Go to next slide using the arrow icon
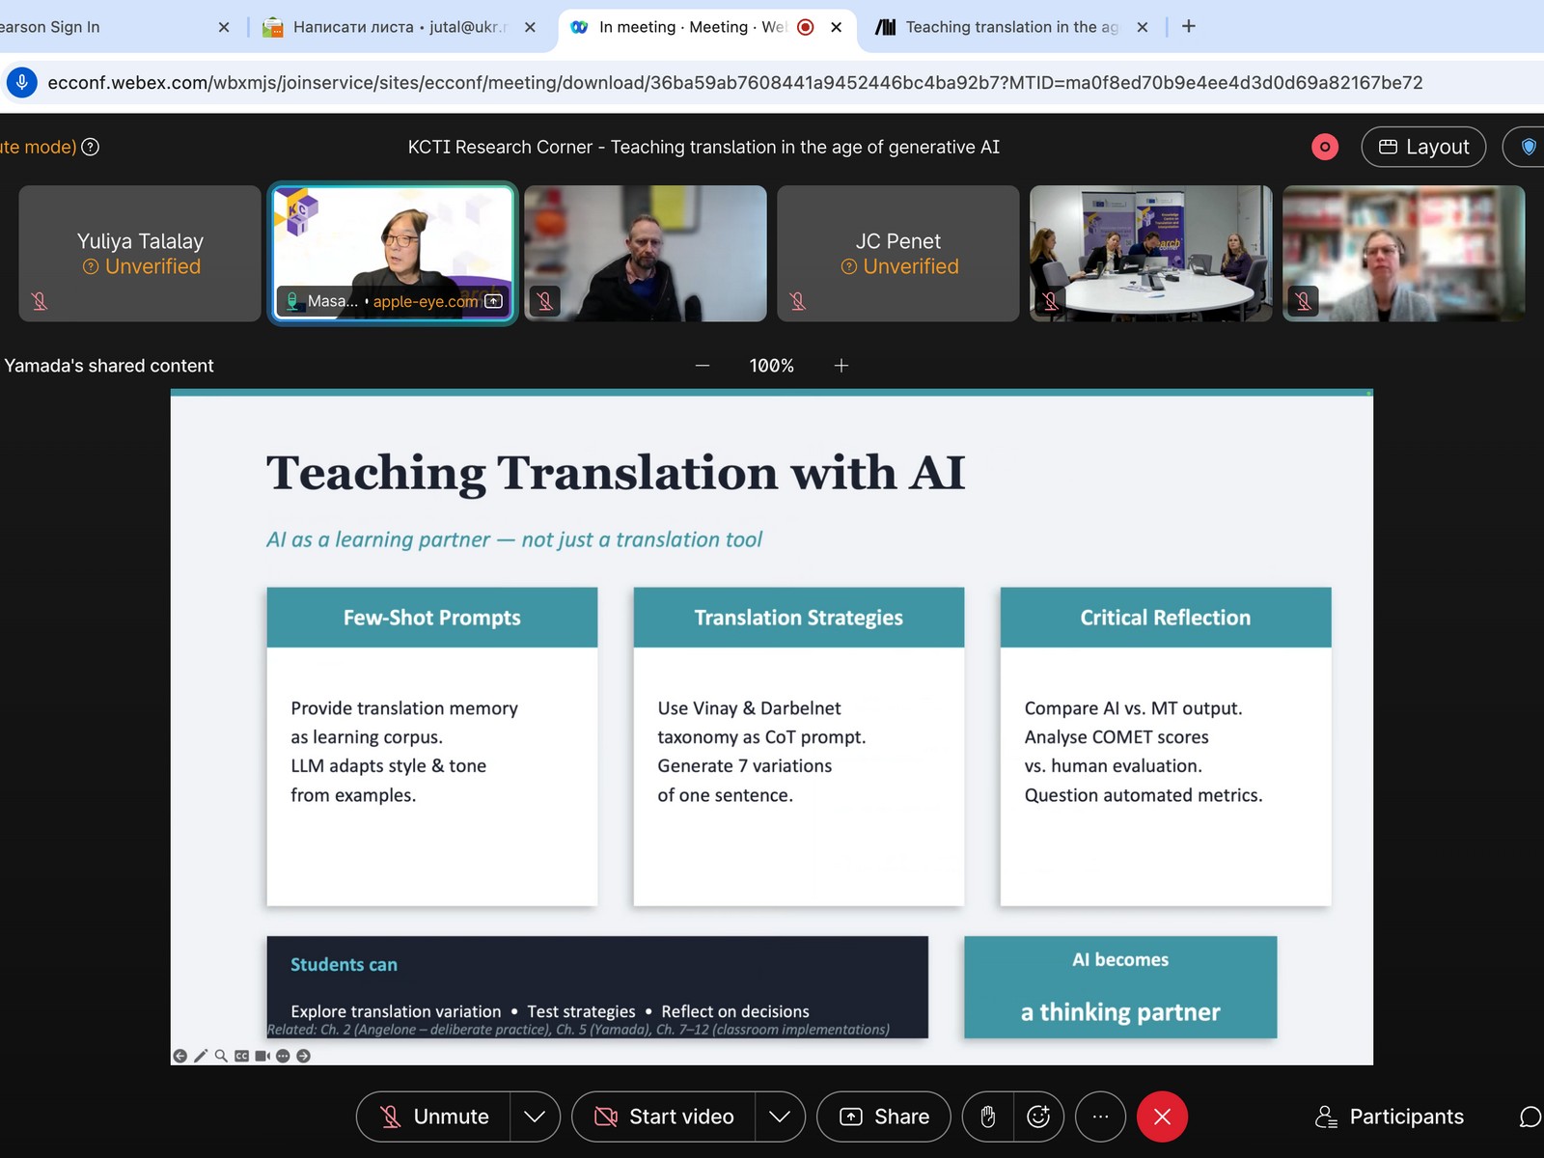The width and height of the screenshot is (1544, 1158). pos(304,1056)
